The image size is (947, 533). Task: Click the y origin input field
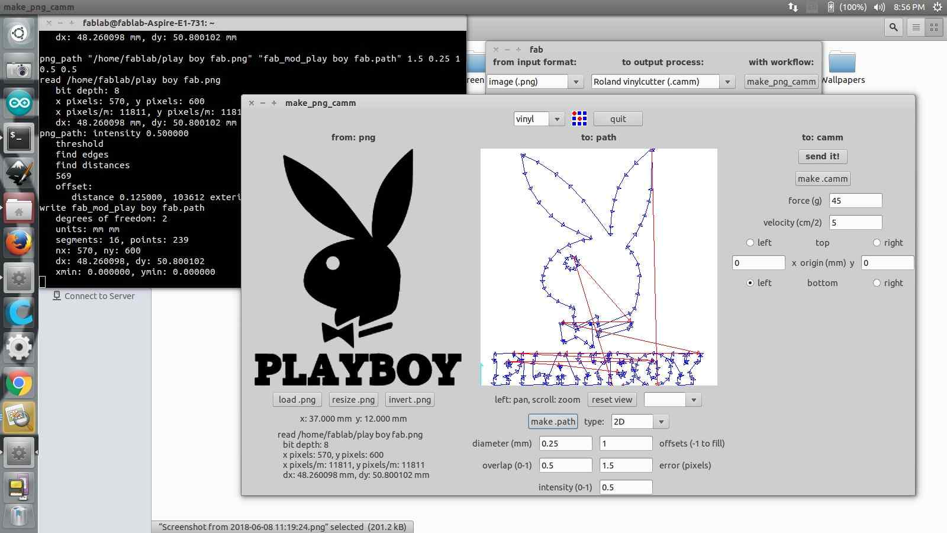point(887,263)
